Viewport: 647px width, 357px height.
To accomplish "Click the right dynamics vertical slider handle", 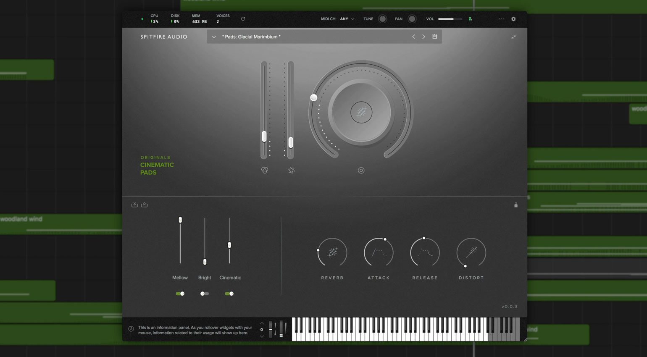I will [290, 142].
